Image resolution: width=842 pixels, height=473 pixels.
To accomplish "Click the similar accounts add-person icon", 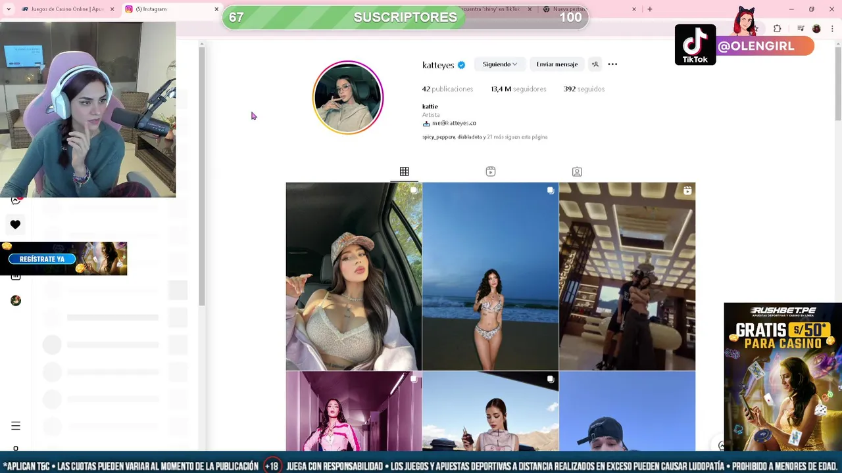I will (x=595, y=64).
